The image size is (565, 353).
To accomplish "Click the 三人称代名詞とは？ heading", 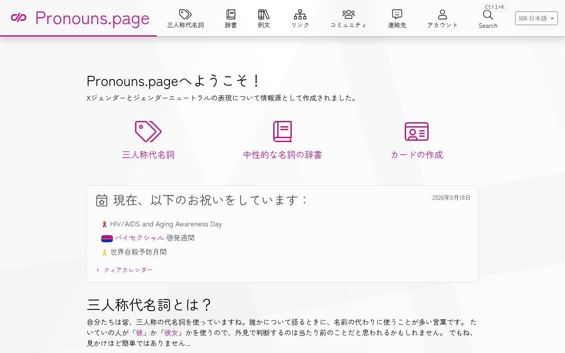I will click(150, 305).
